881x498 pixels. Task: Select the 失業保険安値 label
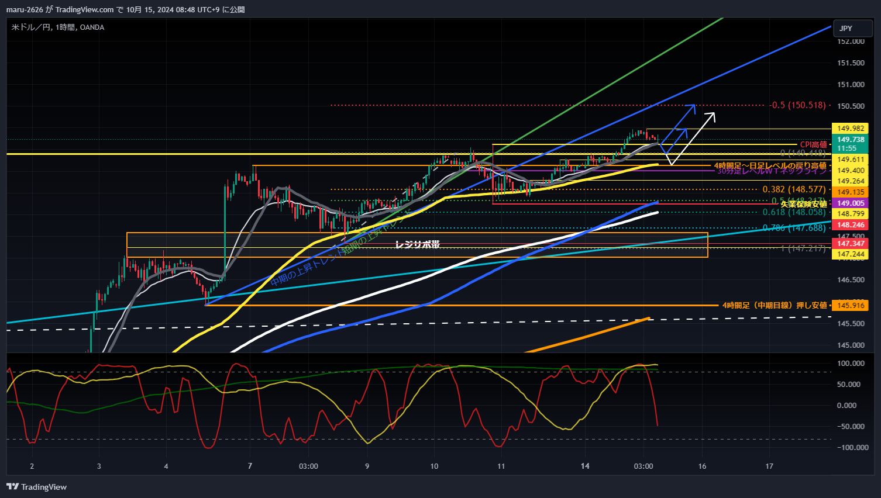pos(804,204)
